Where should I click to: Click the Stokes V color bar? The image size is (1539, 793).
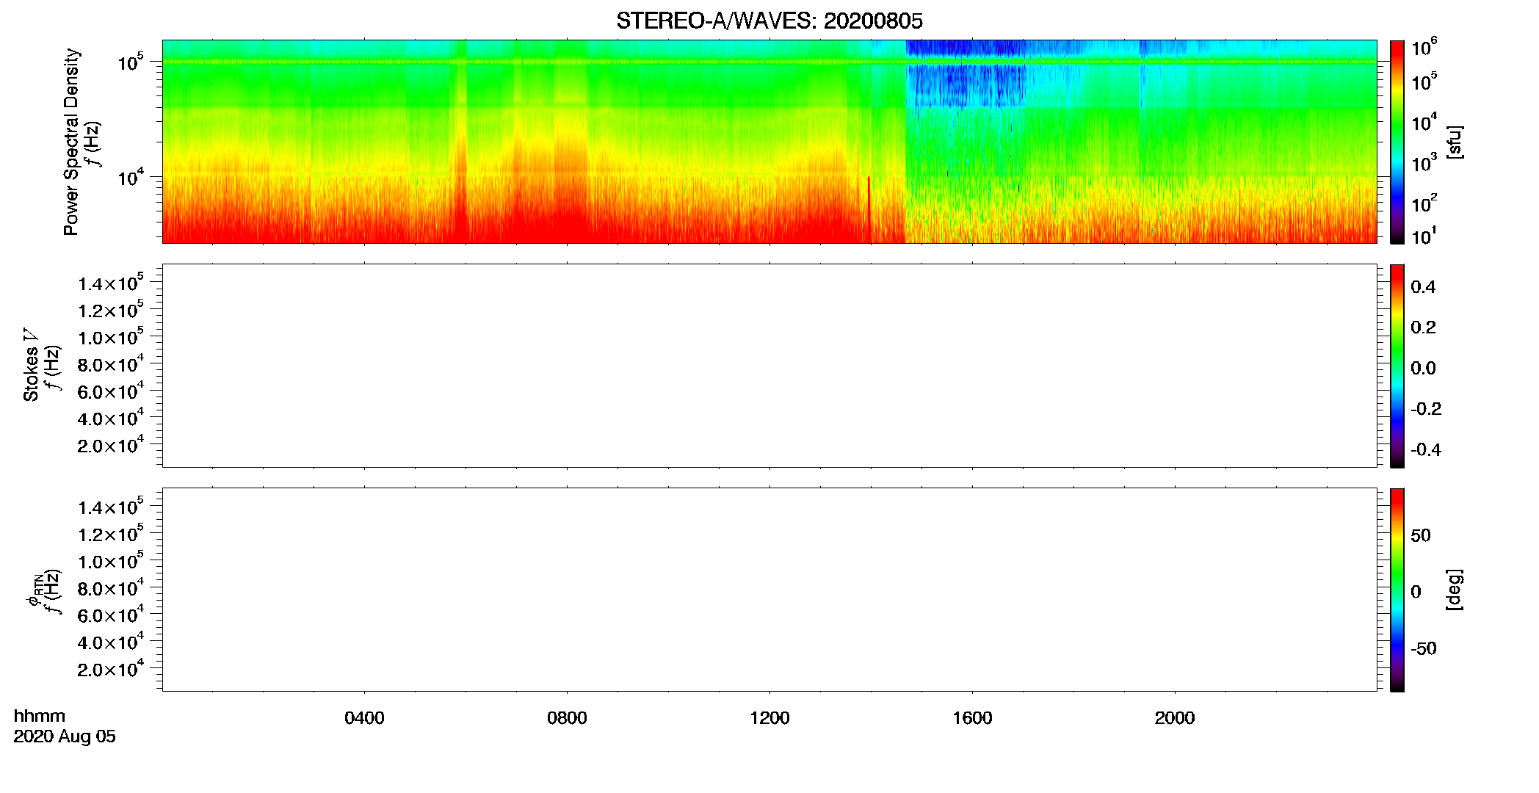pos(1397,366)
